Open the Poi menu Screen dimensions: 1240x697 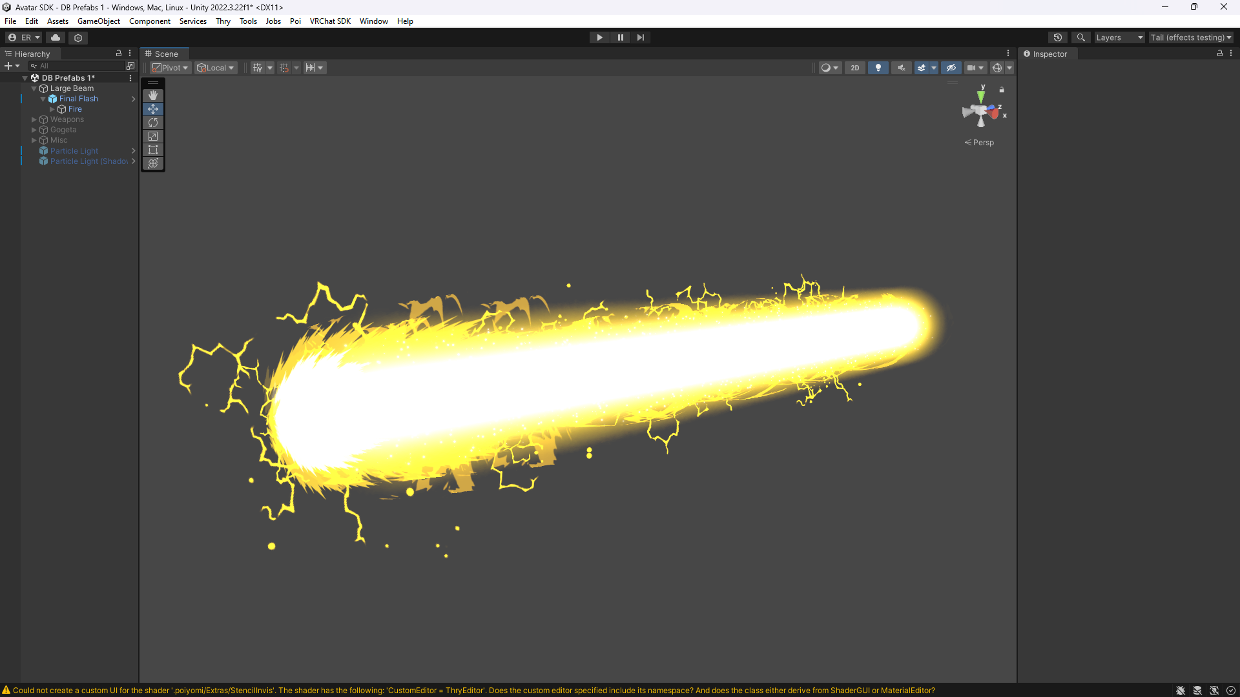[x=295, y=21]
